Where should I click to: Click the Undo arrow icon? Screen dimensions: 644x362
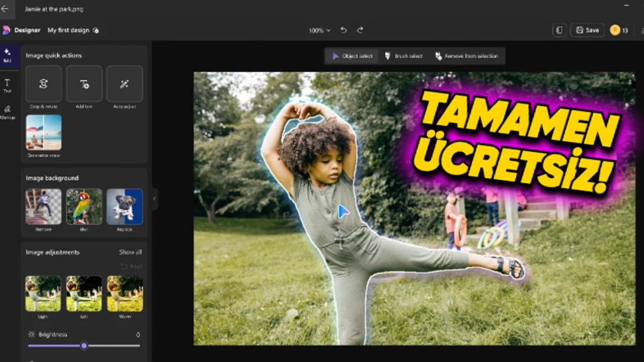coord(343,31)
